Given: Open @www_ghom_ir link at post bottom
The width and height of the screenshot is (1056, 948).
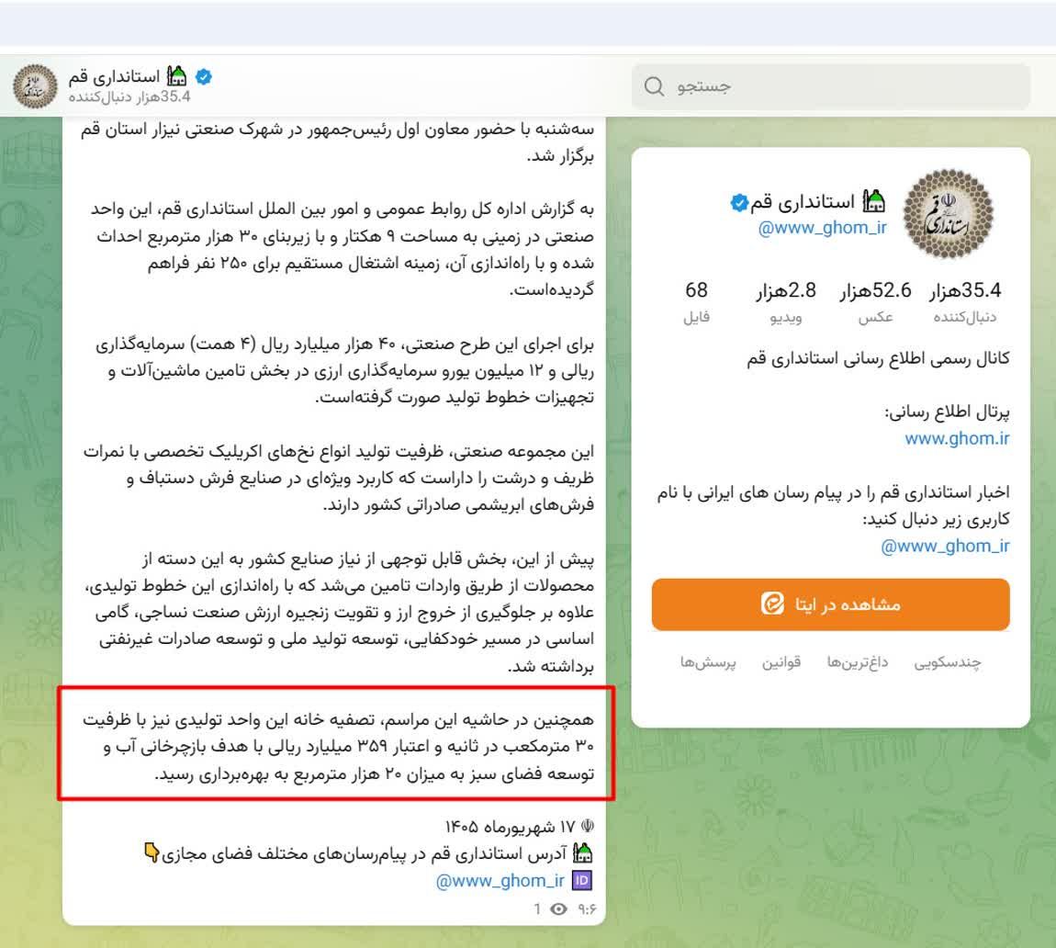Looking at the screenshot, I should pos(500,881).
